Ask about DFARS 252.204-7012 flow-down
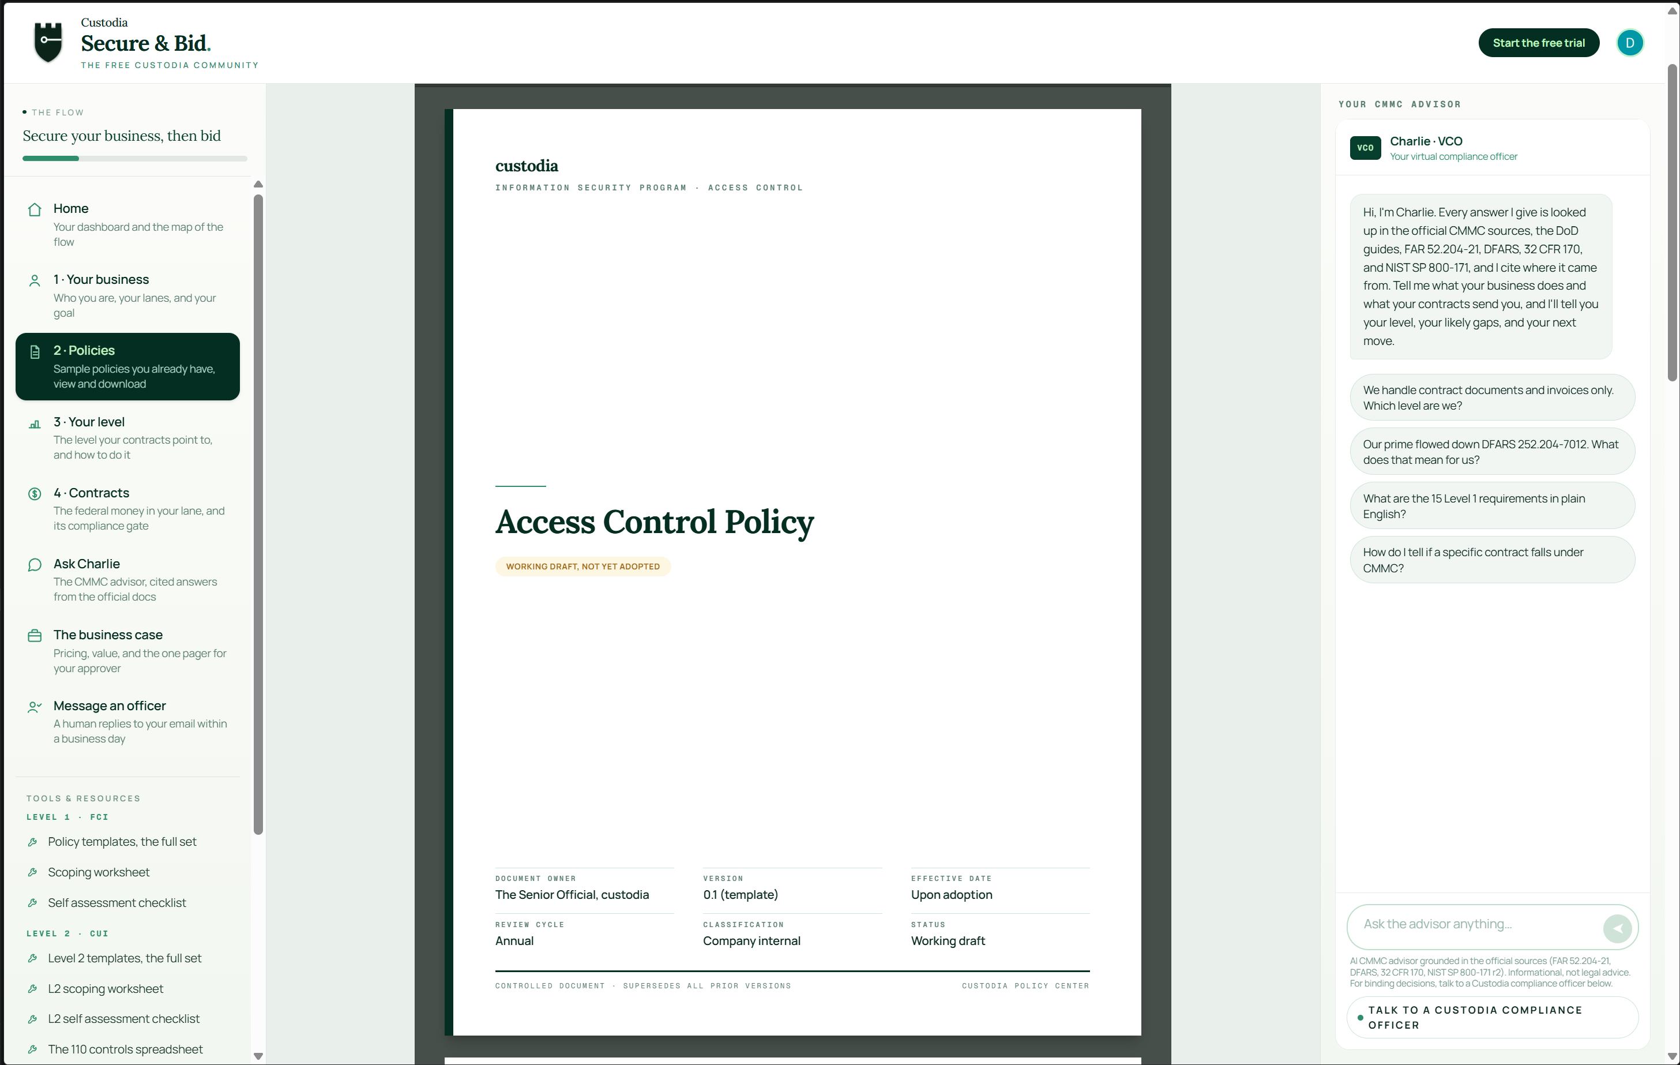Viewport: 1680px width, 1065px height. tap(1491, 452)
